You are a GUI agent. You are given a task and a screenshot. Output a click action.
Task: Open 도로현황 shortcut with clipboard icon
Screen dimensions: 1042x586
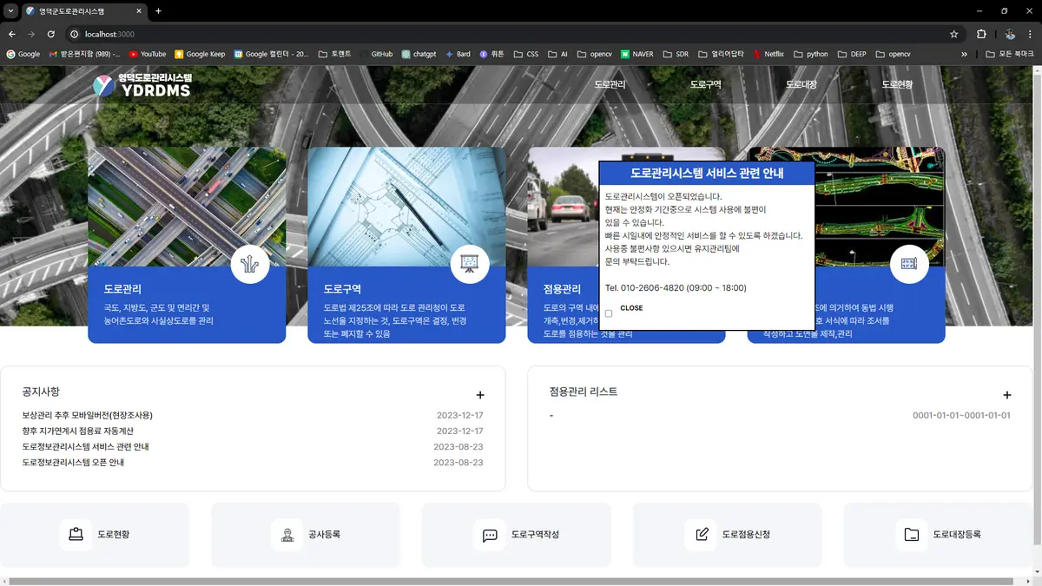(95, 535)
